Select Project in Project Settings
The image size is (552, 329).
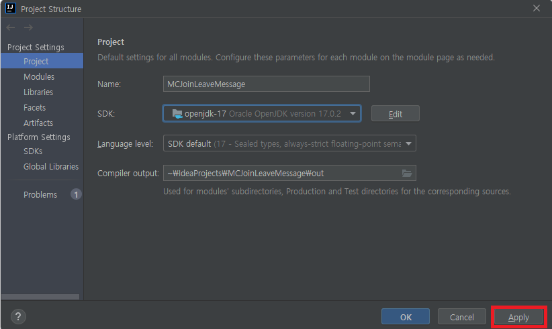click(x=42, y=61)
